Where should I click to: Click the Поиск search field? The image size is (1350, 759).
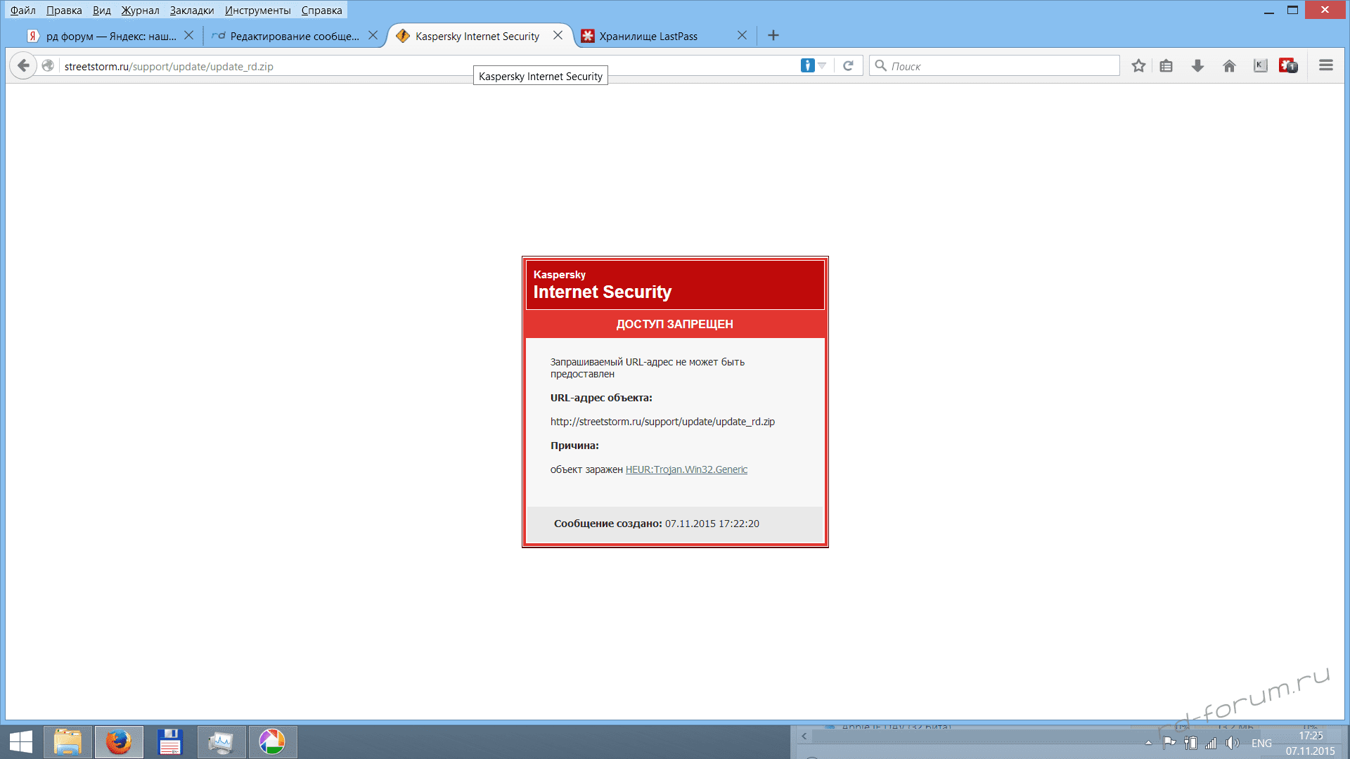pyautogui.click(x=998, y=66)
